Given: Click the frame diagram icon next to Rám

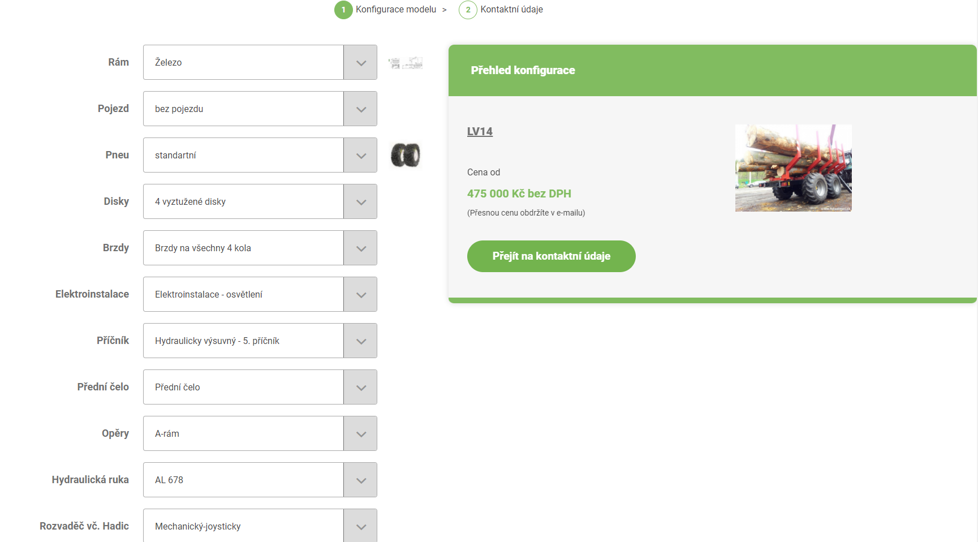Looking at the screenshot, I should click(406, 63).
